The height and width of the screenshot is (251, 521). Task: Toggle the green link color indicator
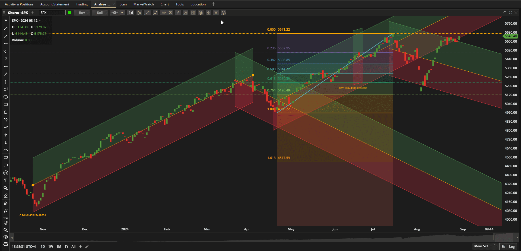pos(70,13)
